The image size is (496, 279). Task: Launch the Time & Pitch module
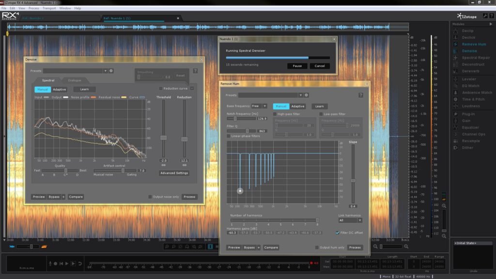point(473,99)
